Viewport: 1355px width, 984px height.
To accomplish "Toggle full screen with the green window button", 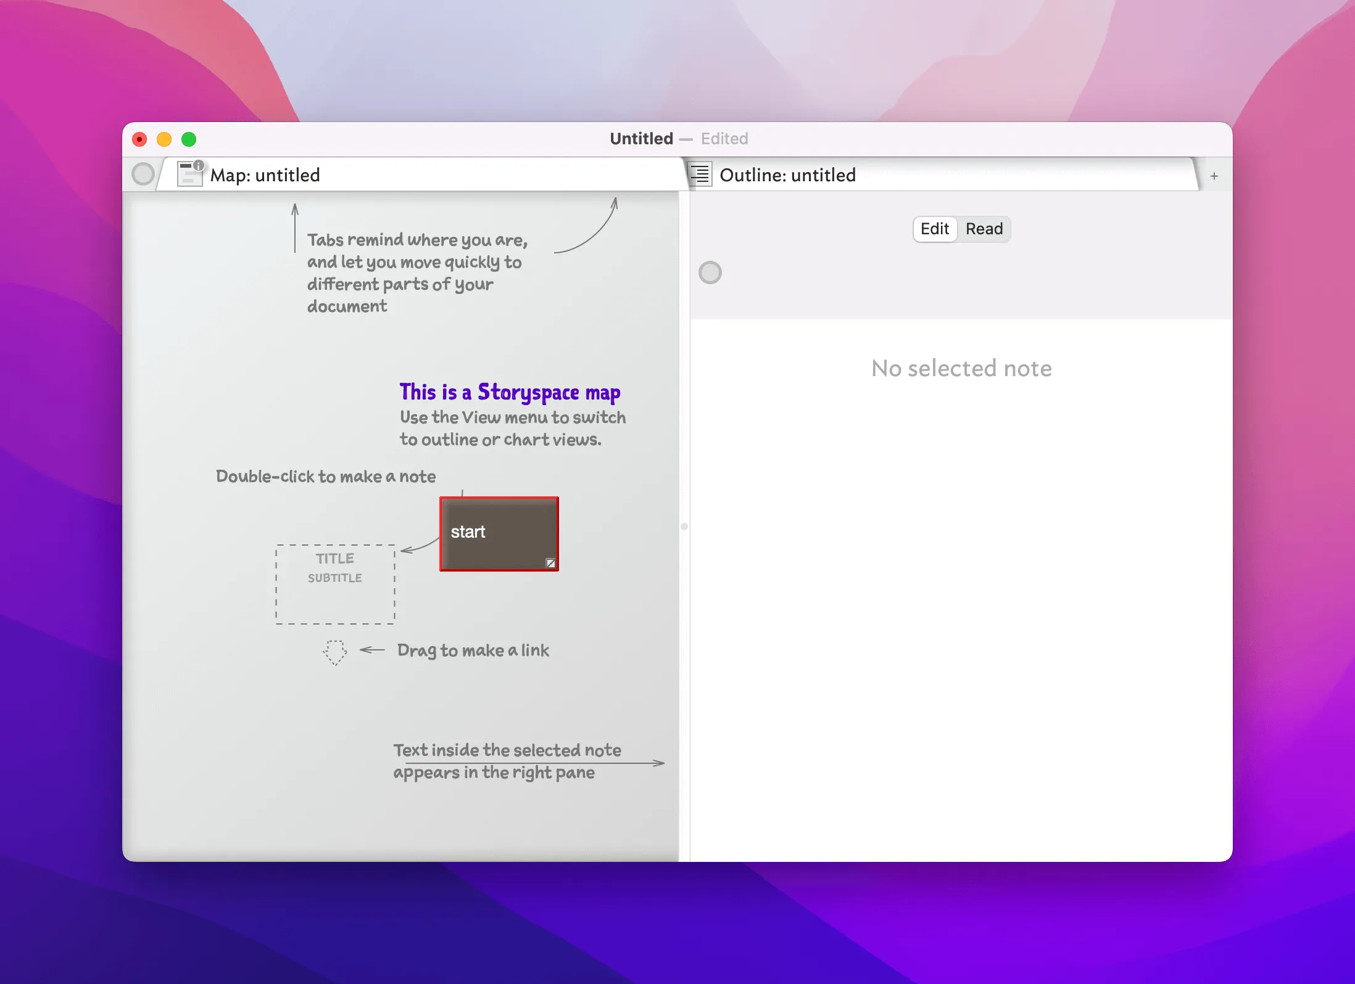I will [189, 139].
